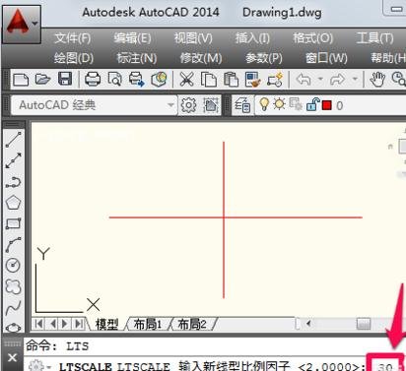Click the Plot printer icon

click(x=93, y=80)
